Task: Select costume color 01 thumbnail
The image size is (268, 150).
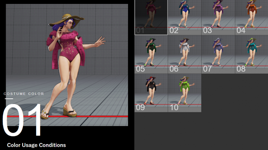Action: pos(151,17)
